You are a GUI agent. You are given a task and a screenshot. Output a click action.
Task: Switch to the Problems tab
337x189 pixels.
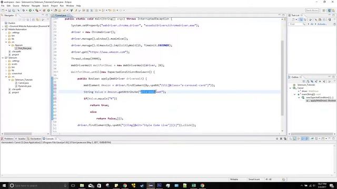click(x=7, y=139)
